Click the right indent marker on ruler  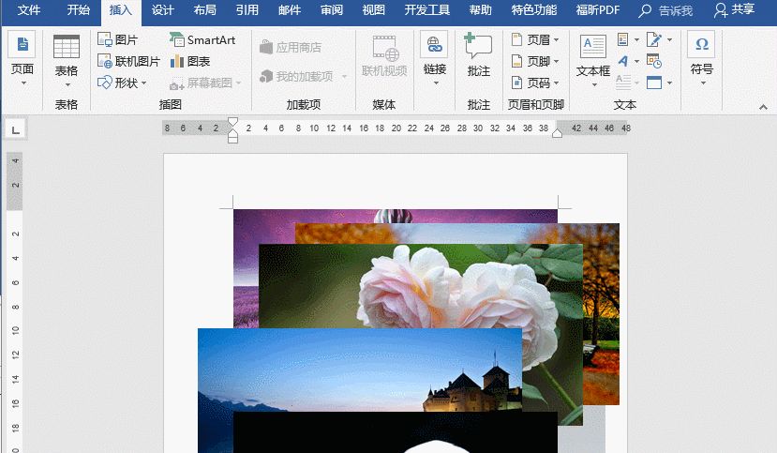[x=557, y=133]
